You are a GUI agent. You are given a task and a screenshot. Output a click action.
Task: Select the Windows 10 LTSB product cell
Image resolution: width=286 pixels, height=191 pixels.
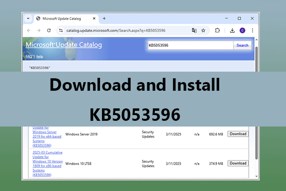(78, 164)
